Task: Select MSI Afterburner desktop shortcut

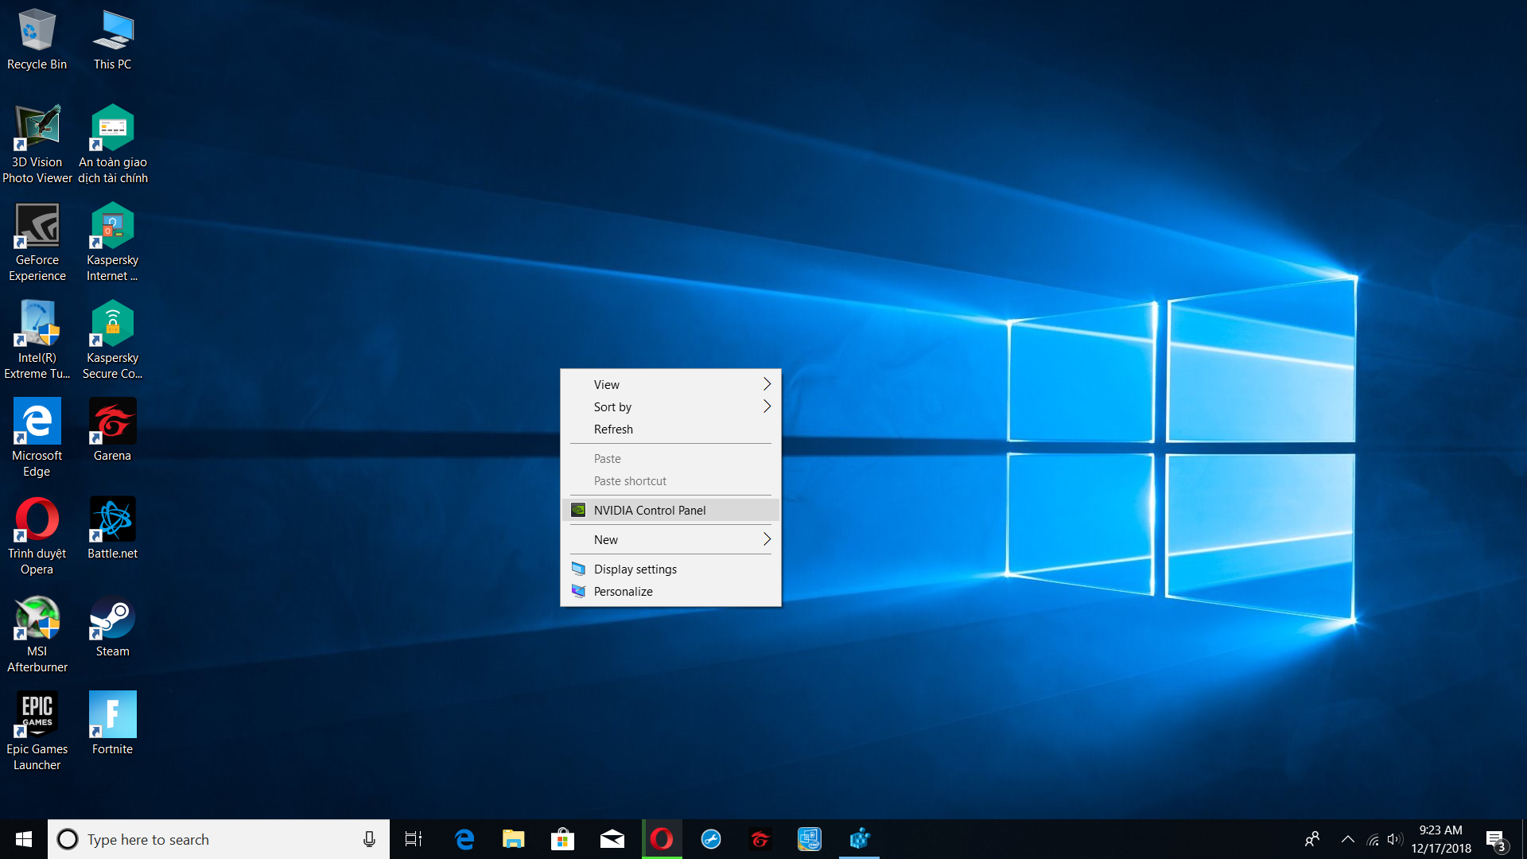Action: click(37, 634)
